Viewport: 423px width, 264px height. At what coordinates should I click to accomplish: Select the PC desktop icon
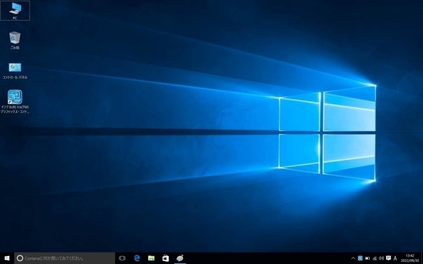15,11
